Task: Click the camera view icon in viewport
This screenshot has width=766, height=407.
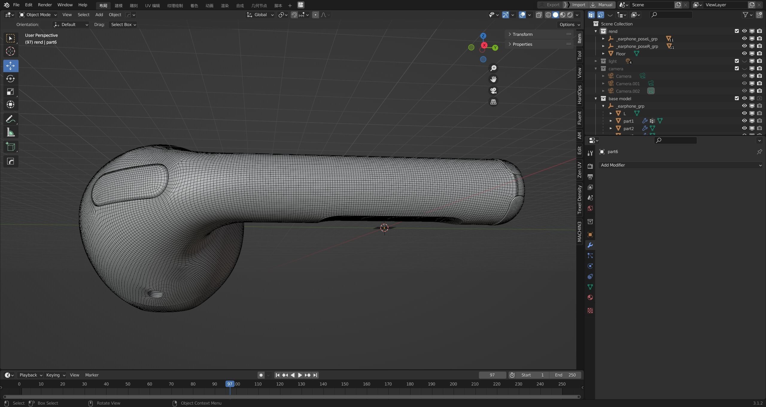Action: (493, 91)
